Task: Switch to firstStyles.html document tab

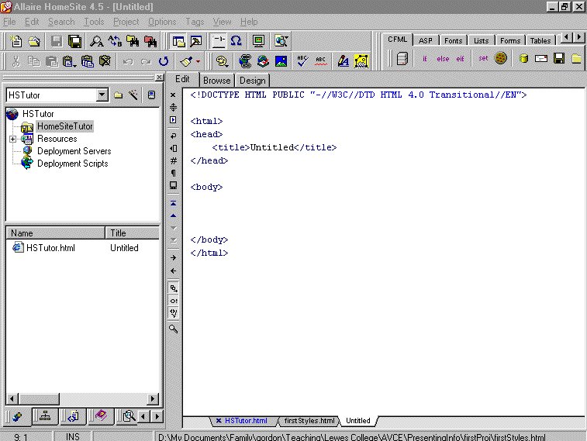Action: point(309,421)
